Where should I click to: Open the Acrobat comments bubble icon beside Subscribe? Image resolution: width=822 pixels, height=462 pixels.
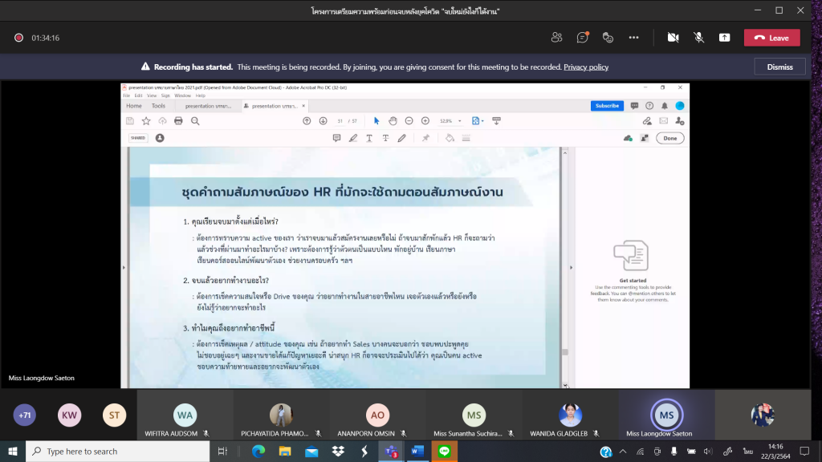pyautogui.click(x=634, y=106)
